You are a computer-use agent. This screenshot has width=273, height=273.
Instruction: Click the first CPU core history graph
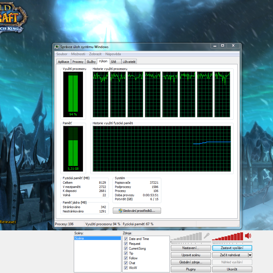(x=101, y=94)
